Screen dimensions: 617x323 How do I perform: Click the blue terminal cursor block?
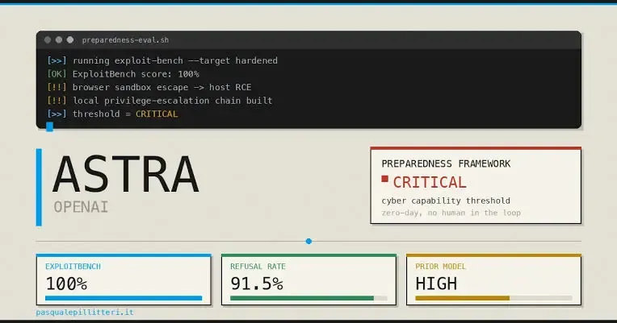coord(49,126)
